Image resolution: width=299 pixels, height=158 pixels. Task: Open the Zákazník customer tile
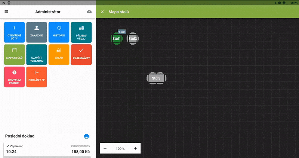pos(37,32)
